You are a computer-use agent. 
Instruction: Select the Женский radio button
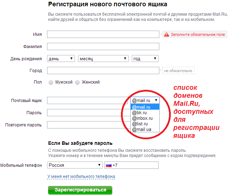pyautogui.click(x=77, y=83)
